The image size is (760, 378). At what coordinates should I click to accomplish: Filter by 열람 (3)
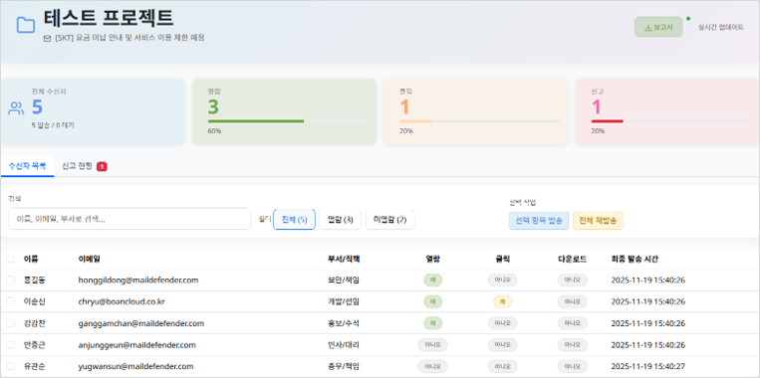341,220
